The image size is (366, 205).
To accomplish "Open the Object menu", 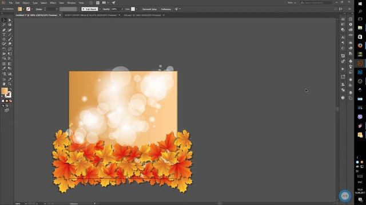I will click(26, 3).
